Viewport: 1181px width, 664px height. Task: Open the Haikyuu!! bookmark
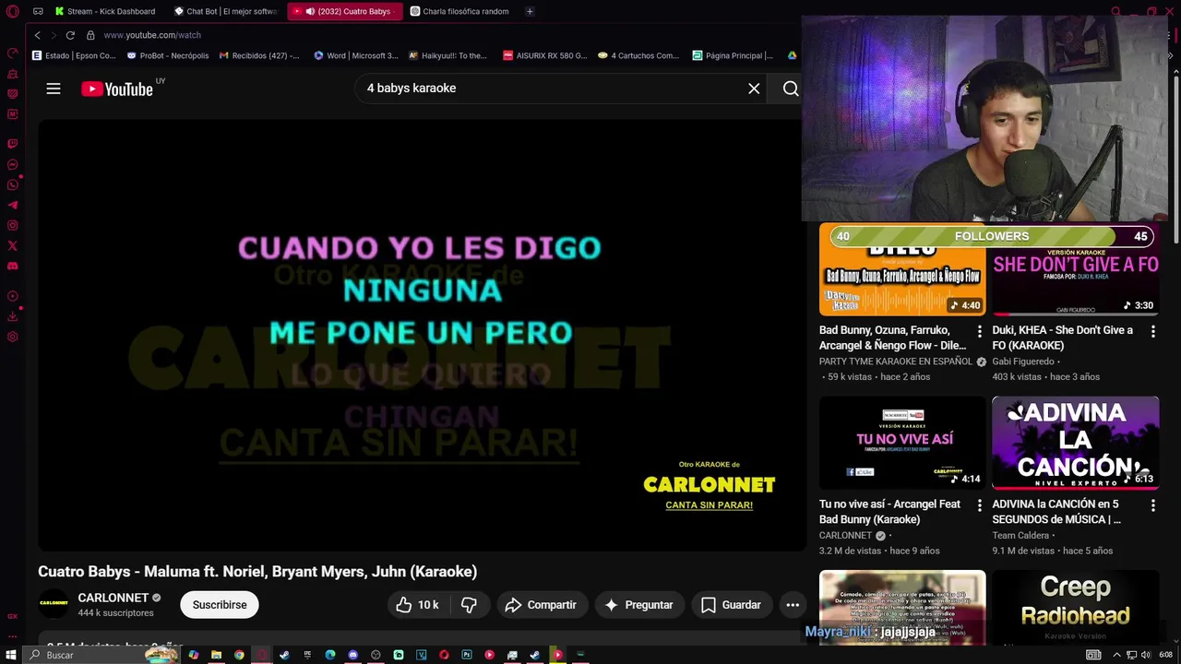click(447, 55)
